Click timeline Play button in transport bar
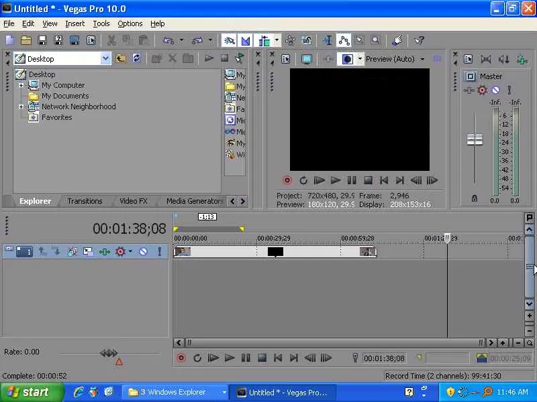The height and width of the screenshot is (402, 537). pos(230,358)
